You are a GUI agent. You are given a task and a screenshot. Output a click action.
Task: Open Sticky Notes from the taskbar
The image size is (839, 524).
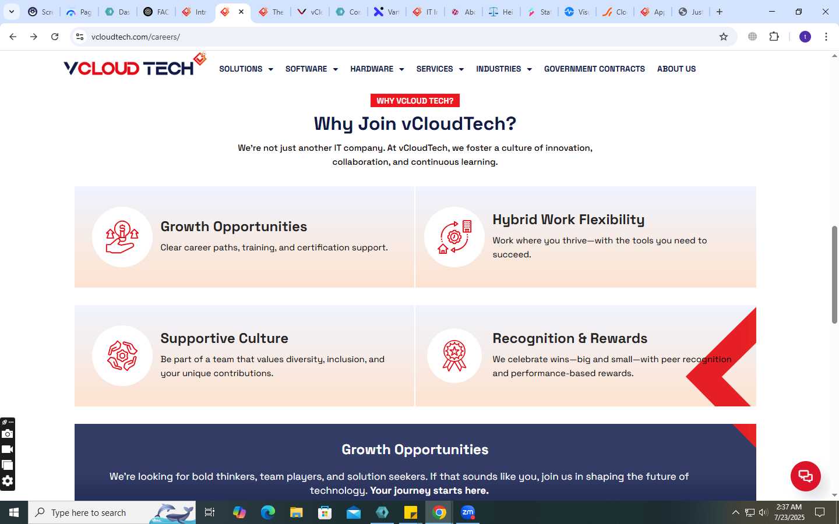pyautogui.click(x=411, y=512)
